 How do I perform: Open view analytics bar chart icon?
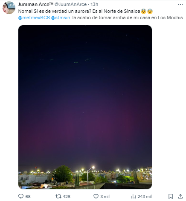pyautogui.click(x=134, y=196)
